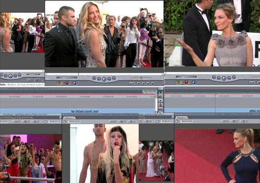Choose the Roll edit tool in tool palette

(x=161, y=105)
